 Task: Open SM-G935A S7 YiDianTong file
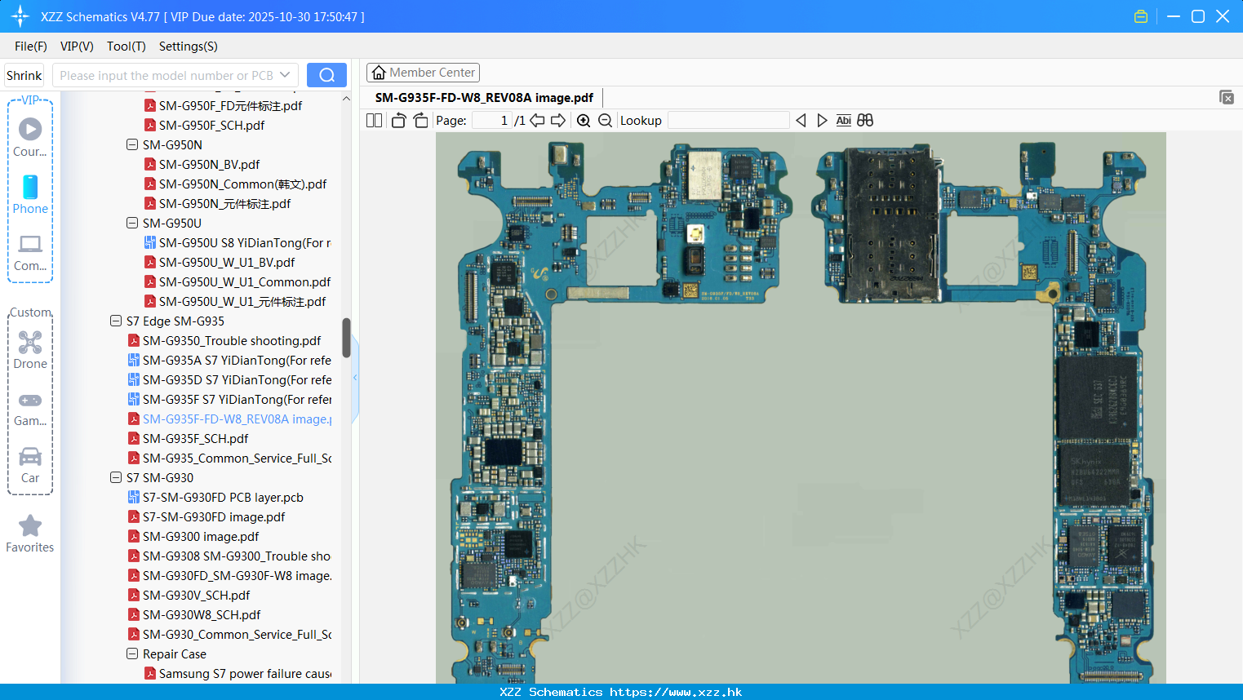[237, 360]
